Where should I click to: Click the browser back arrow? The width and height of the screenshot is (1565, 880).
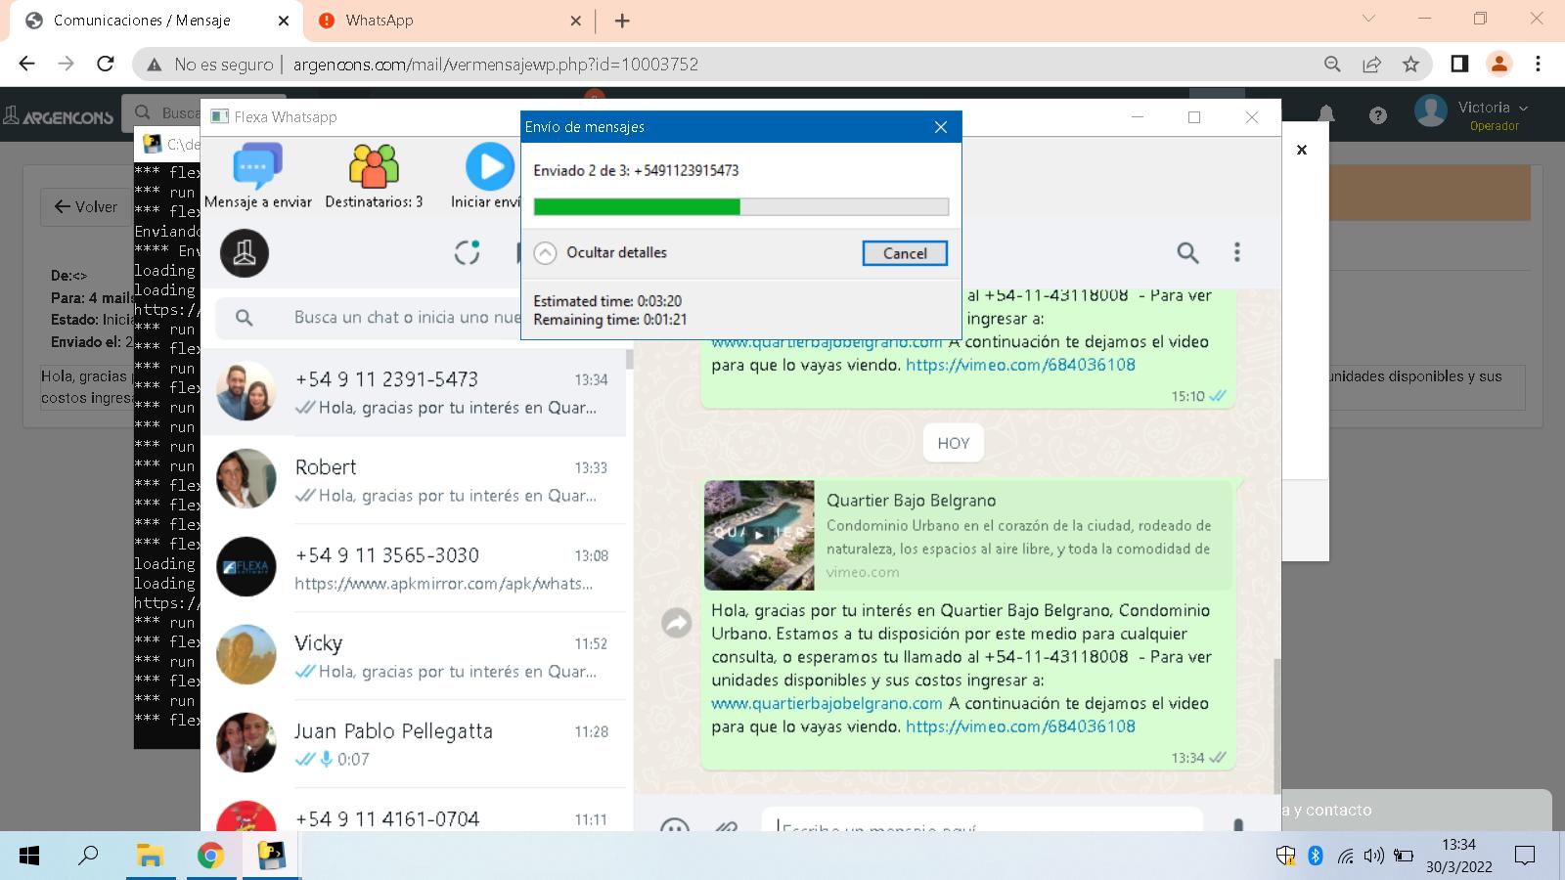[26, 64]
